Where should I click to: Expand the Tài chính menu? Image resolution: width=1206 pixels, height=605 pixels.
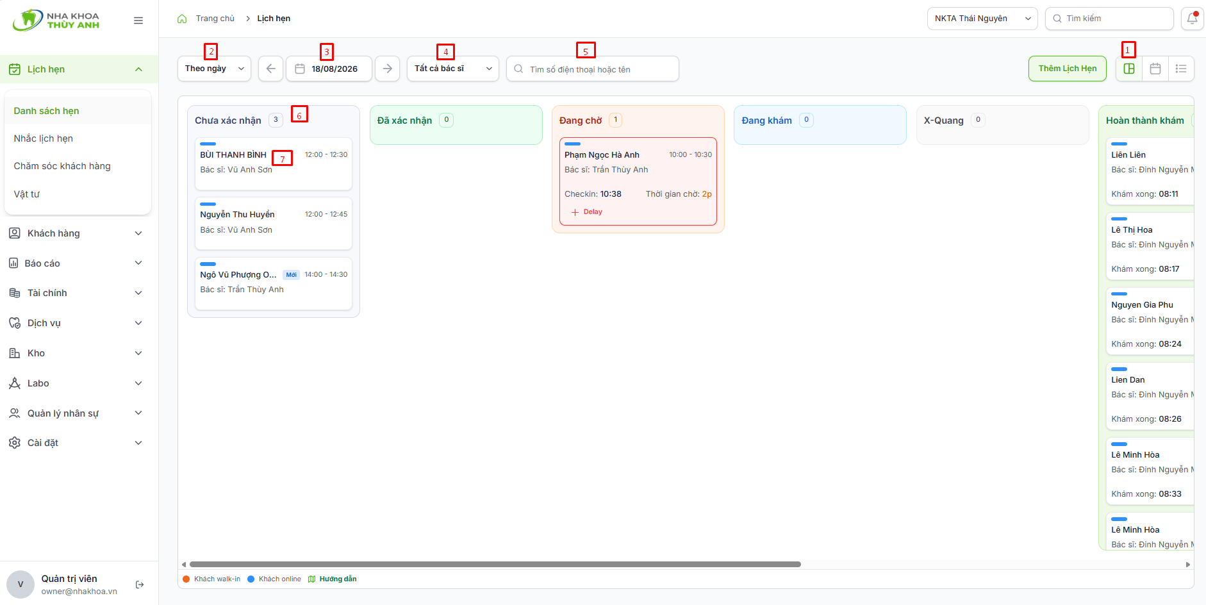point(76,293)
